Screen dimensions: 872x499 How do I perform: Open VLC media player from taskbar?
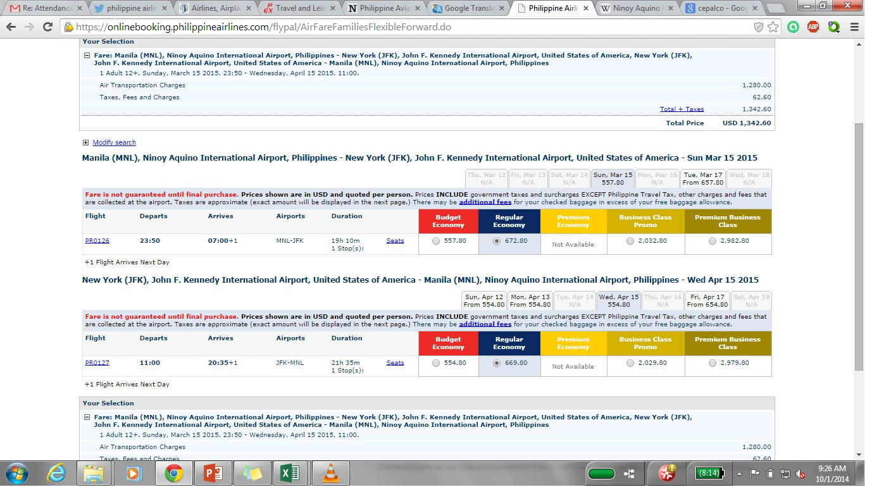coord(330,473)
